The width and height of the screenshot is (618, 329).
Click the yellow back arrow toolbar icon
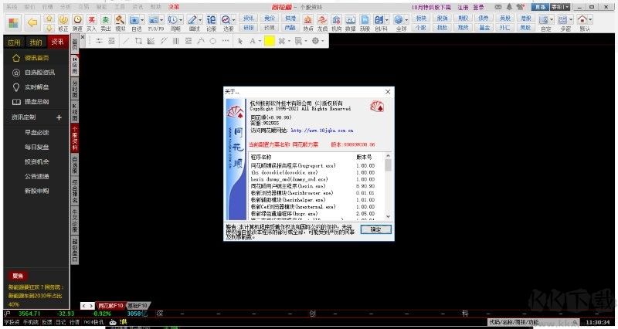[32, 23]
